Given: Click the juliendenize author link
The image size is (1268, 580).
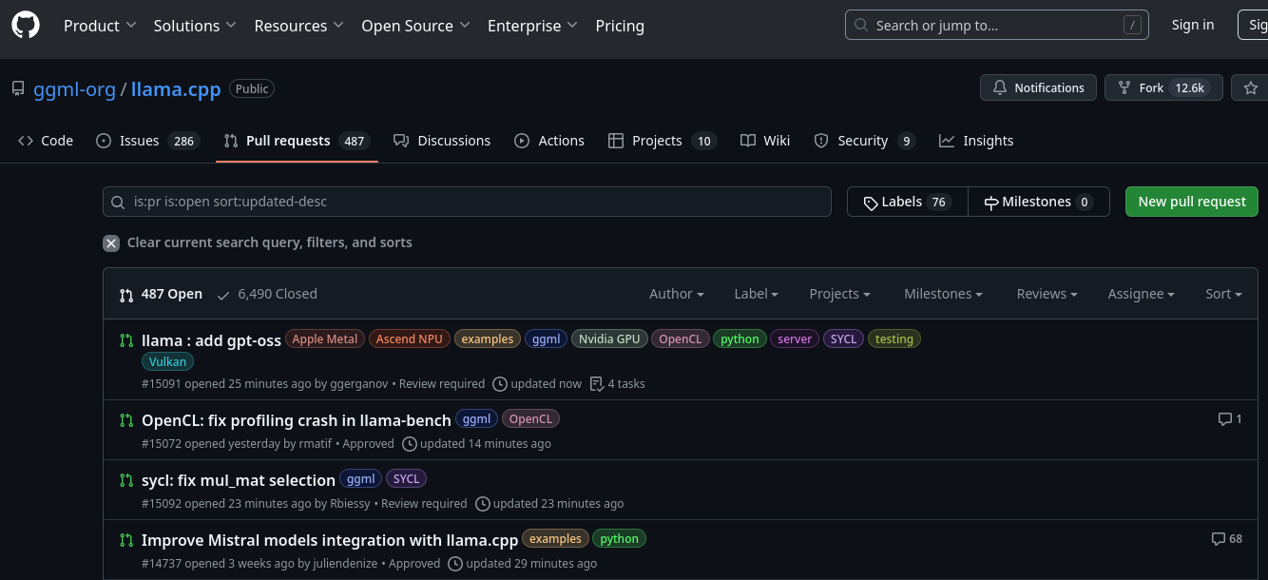Looking at the screenshot, I should point(345,564).
